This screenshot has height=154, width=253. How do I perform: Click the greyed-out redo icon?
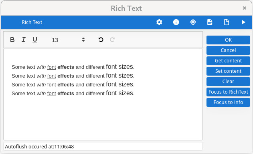112,40
